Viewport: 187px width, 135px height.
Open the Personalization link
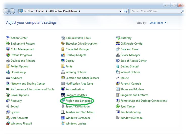[75, 89]
